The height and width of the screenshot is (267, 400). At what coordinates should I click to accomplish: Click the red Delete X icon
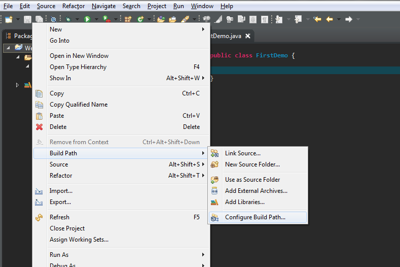coord(39,127)
